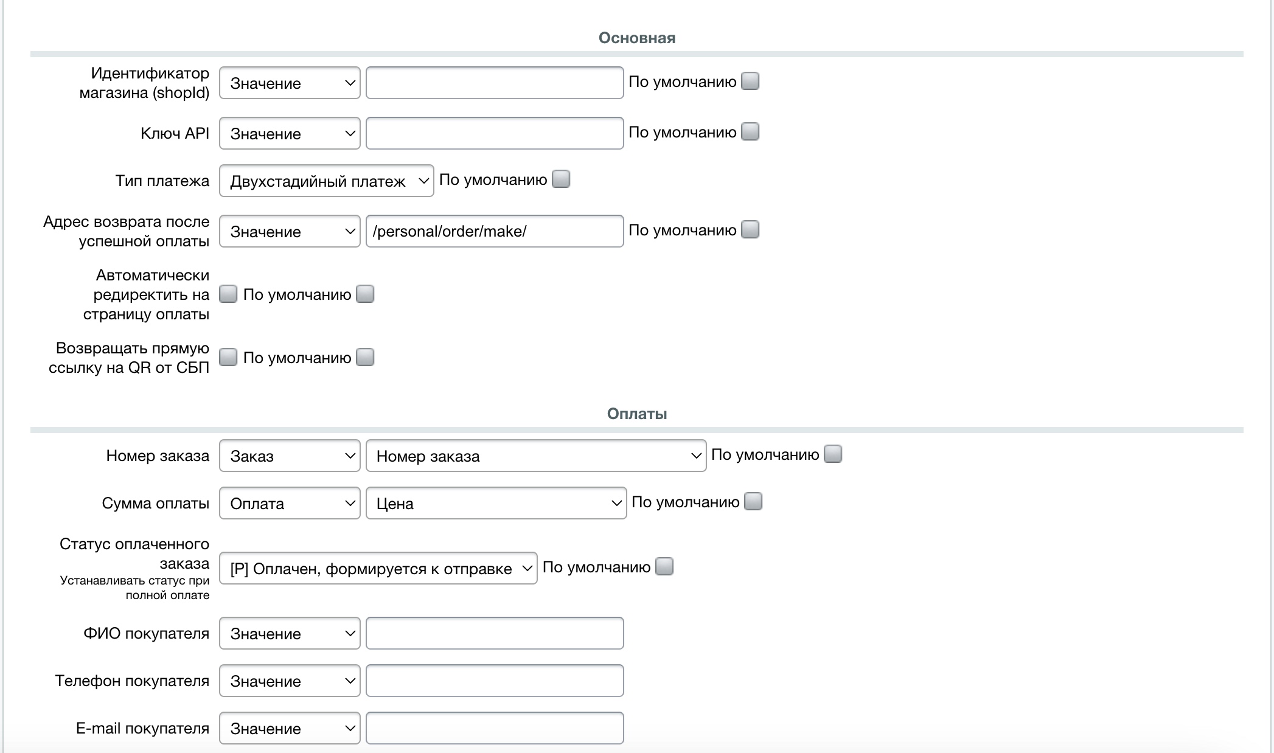
Task: Open the Цена dropdown
Action: [x=496, y=503]
